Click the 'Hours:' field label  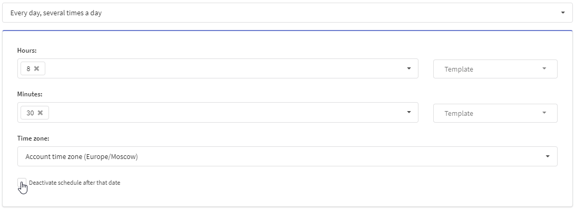pos(27,51)
